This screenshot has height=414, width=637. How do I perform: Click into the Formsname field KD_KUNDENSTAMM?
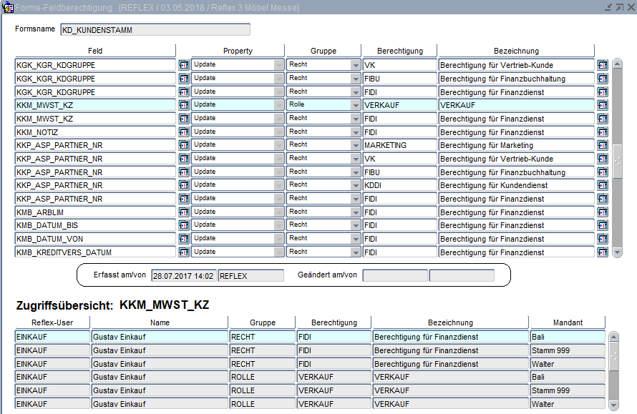(155, 30)
